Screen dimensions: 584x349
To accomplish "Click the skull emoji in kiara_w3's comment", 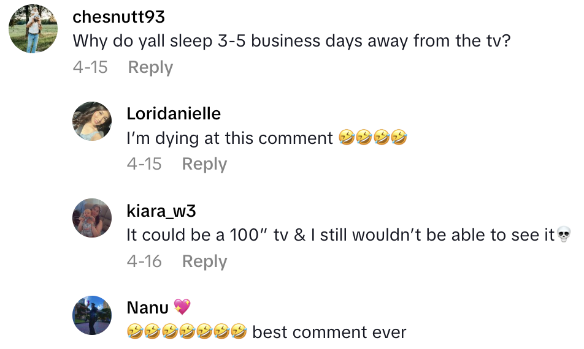I will coord(564,235).
